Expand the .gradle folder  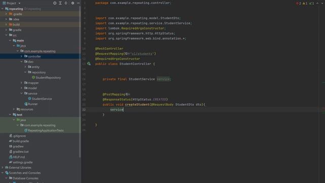(6, 14)
